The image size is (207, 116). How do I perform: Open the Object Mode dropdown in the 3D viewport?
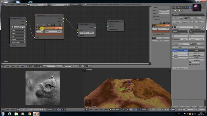(115, 110)
